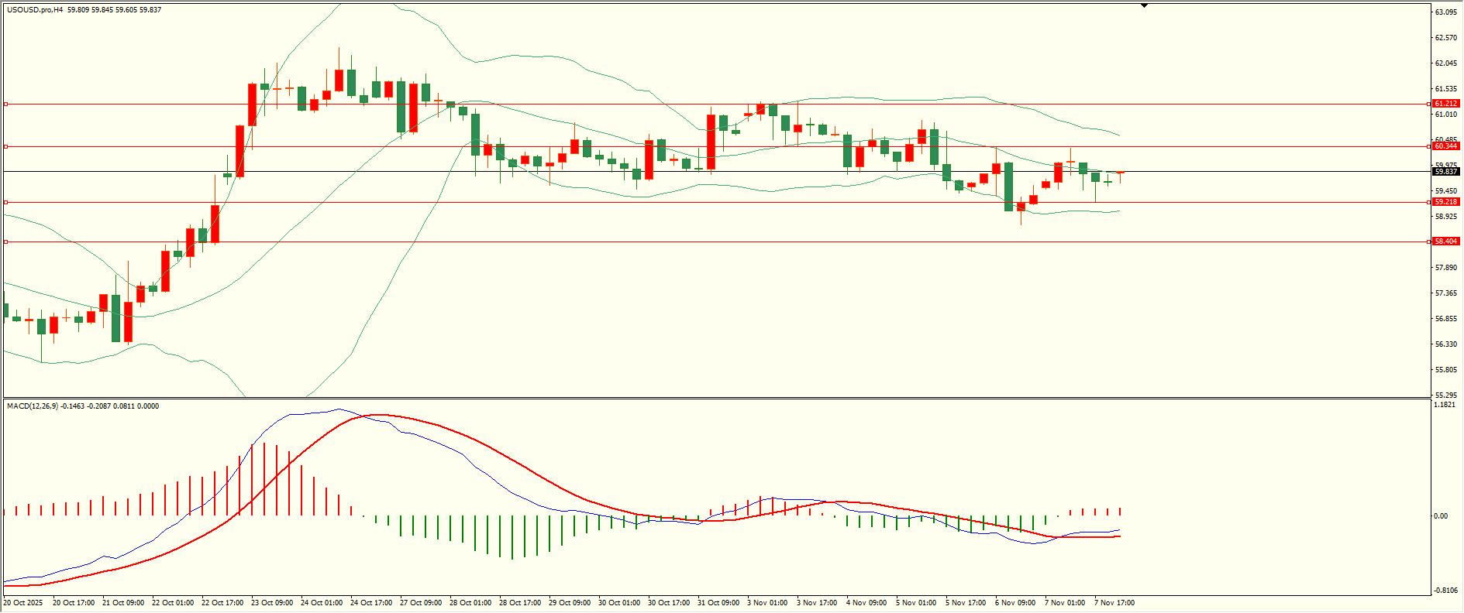
Task: Click the red 58.404 price tag
Action: tap(1445, 241)
